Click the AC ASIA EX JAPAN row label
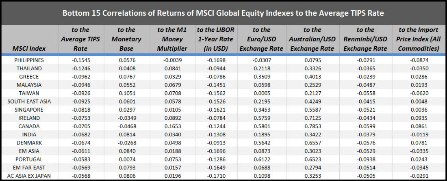The height and width of the screenshot is (181, 447). [x=29, y=176]
